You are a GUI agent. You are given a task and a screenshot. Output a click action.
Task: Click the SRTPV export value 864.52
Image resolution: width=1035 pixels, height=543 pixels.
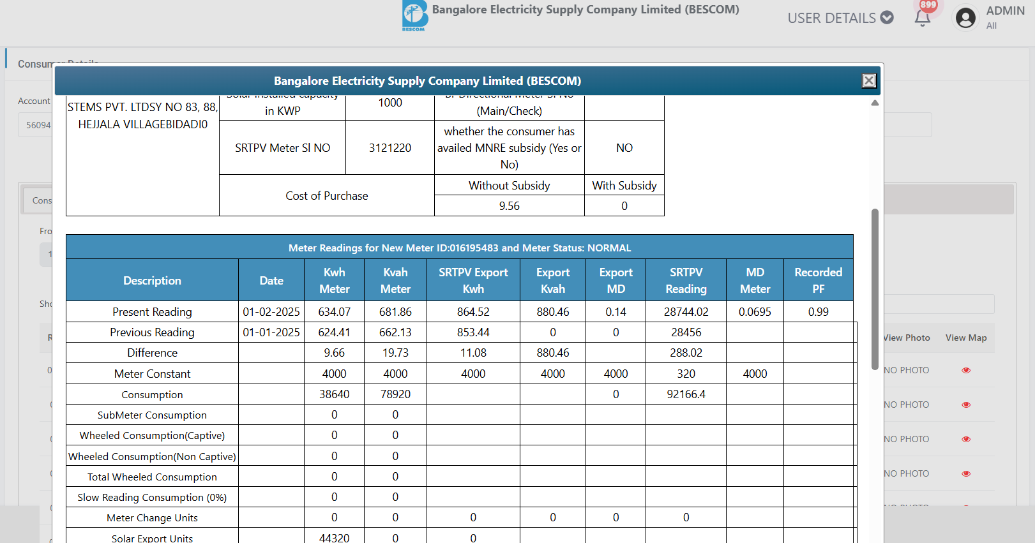click(x=473, y=312)
